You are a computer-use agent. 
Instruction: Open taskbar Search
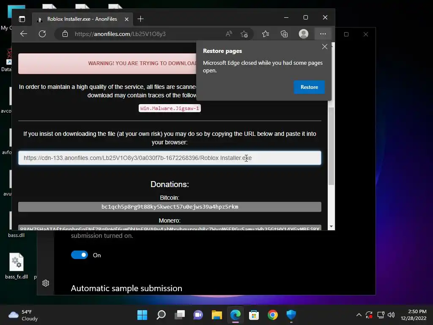161,315
